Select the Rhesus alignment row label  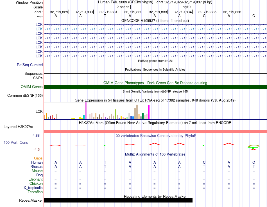(37, 166)
